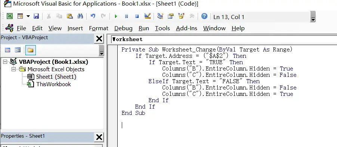Open the View menu
Screen dimensions: 337x147
coord(55,28)
